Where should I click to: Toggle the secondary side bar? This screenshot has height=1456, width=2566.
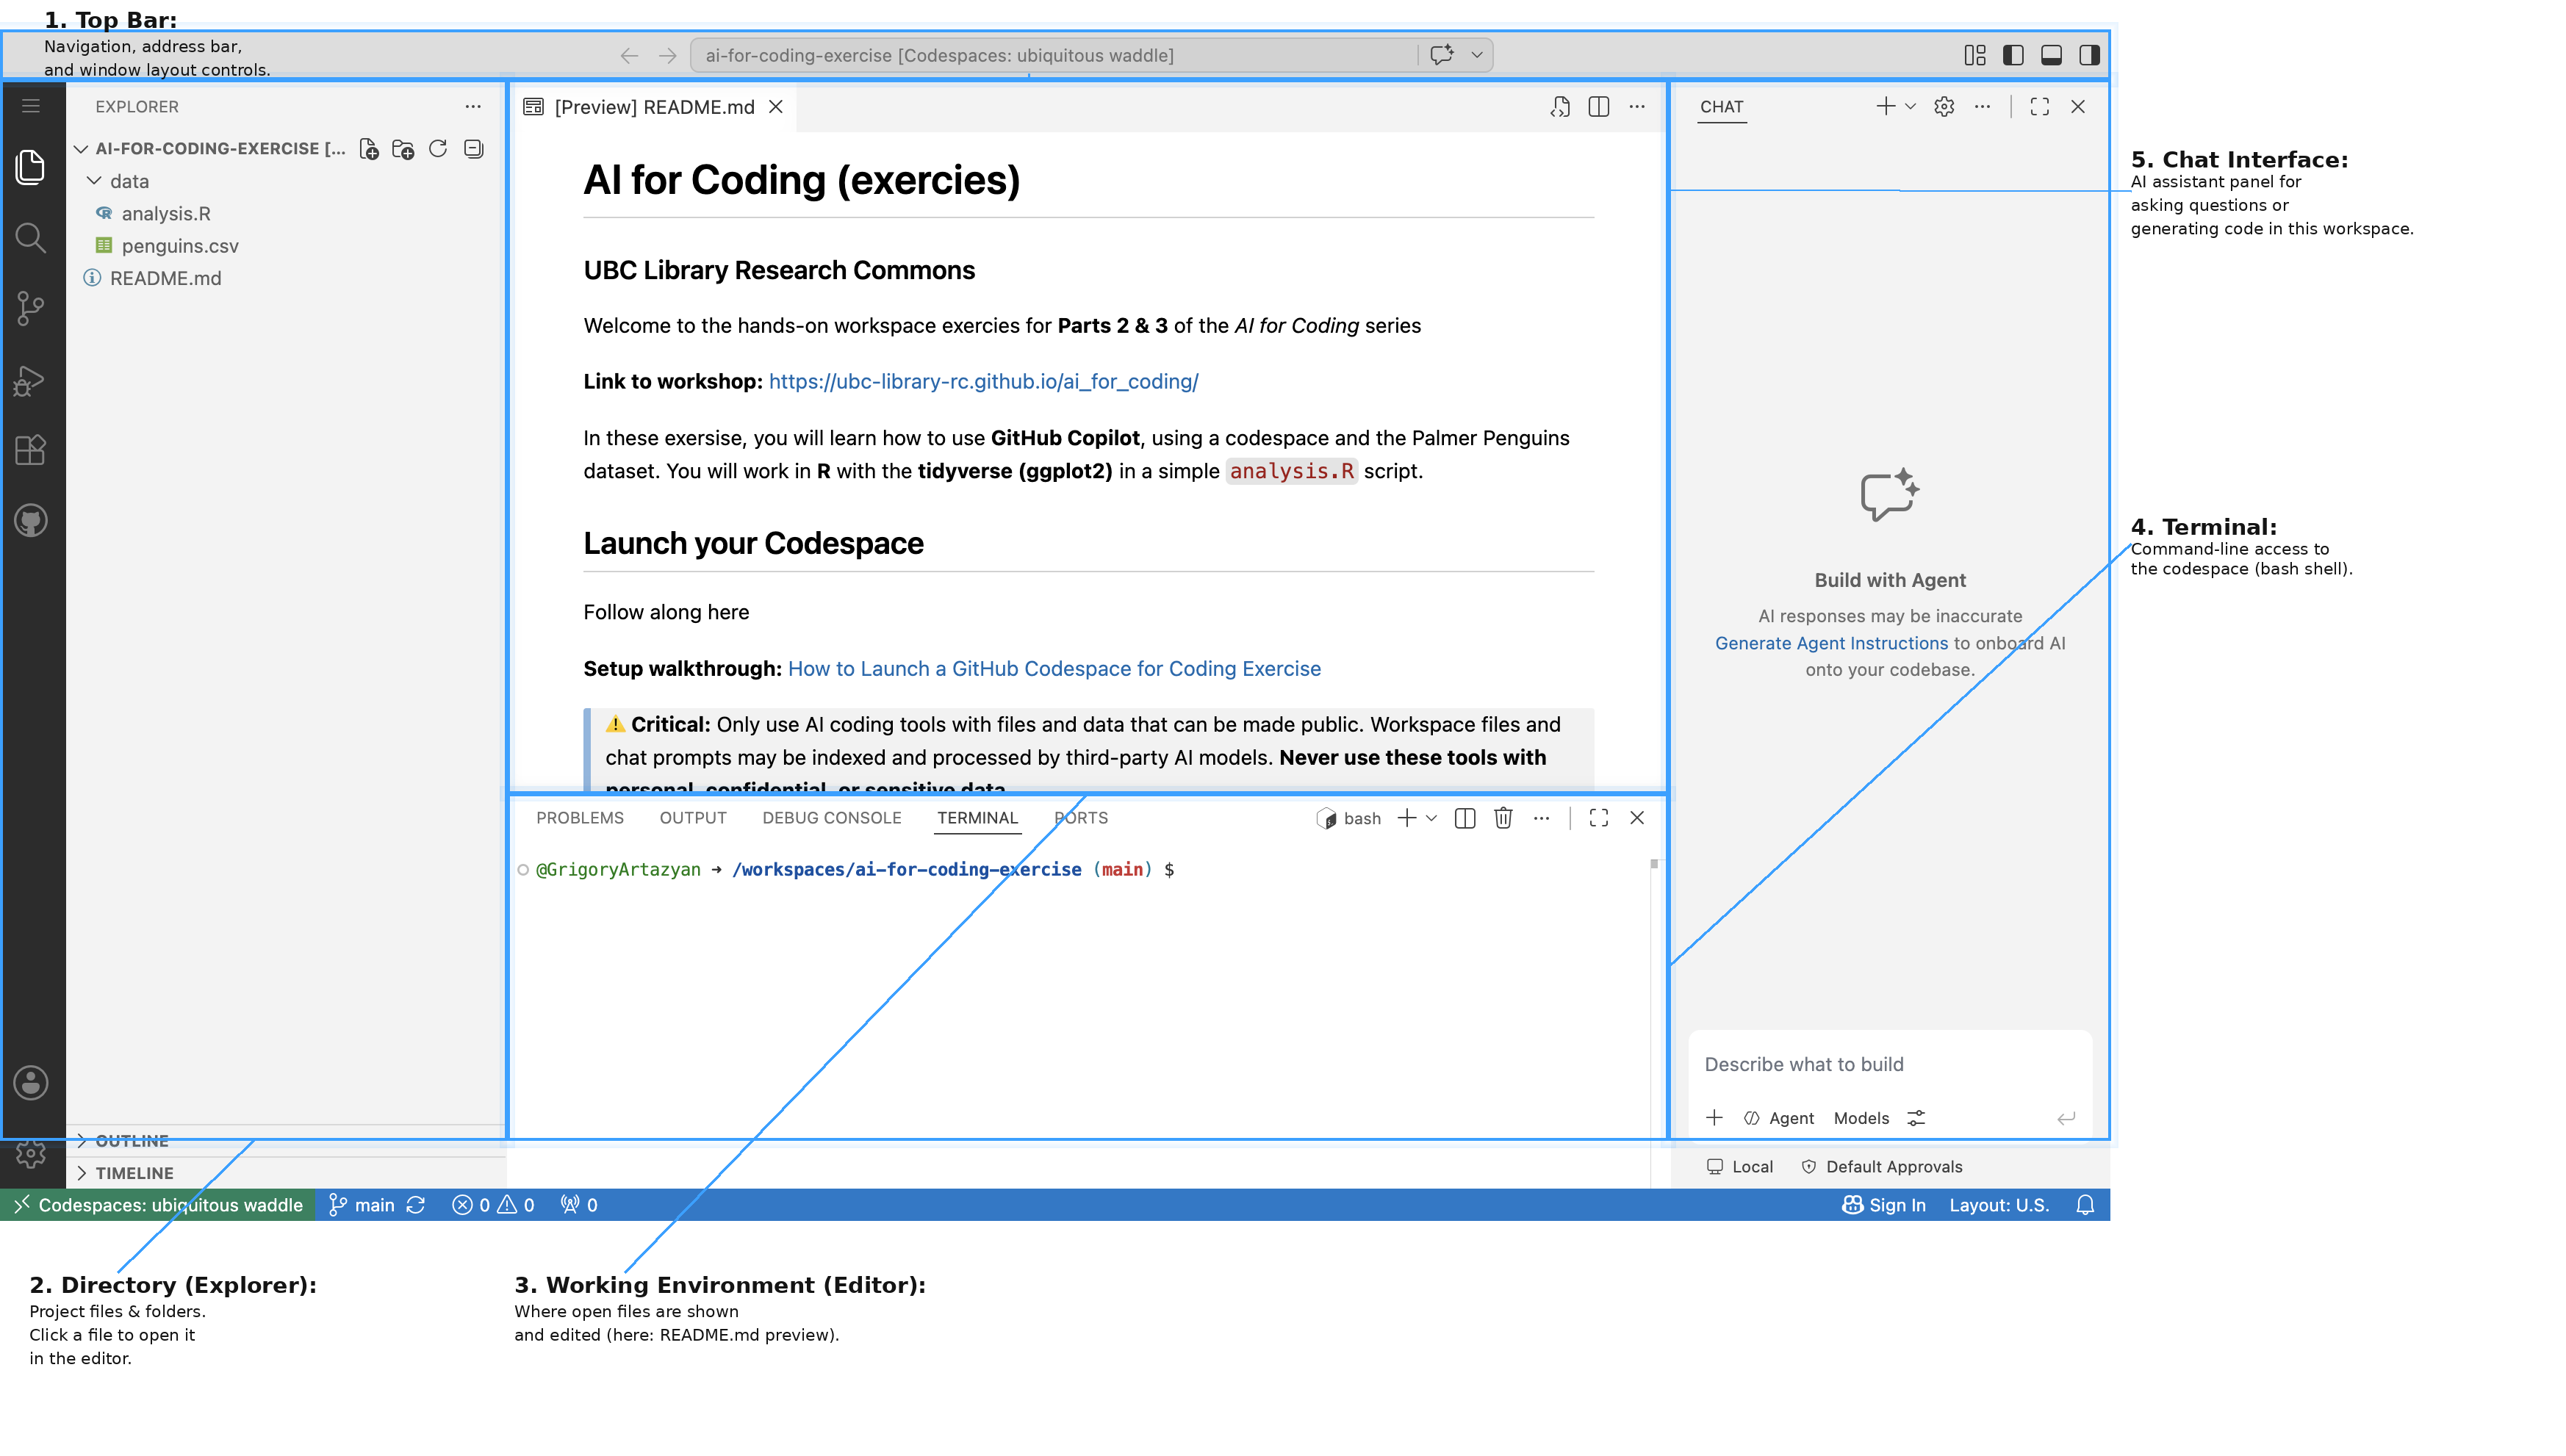2088,55
